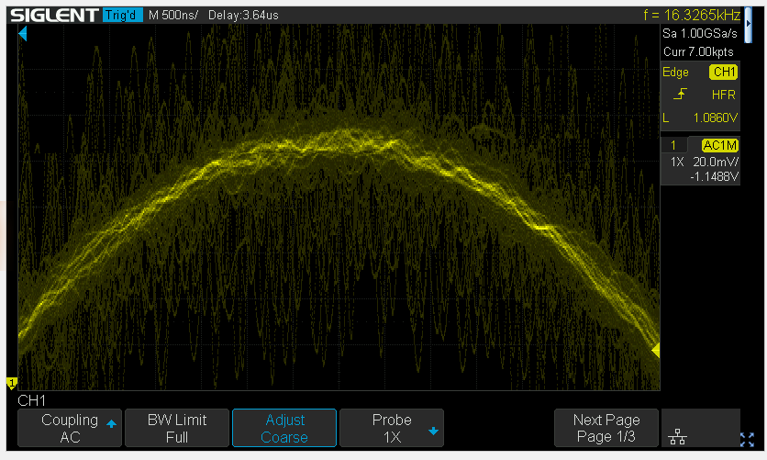Click the AC1M channel coupling badge
Viewport: 767px width, 460px height.
point(719,145)
